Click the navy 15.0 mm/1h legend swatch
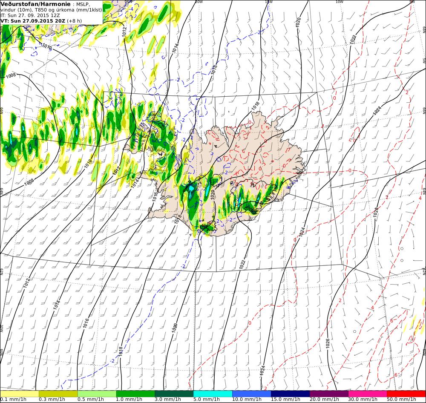 (x=290, y=394)
